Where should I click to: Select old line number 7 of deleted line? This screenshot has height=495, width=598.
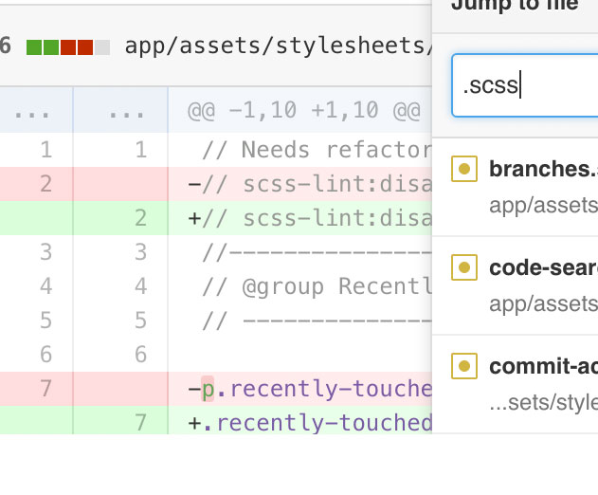pos(45,389)
